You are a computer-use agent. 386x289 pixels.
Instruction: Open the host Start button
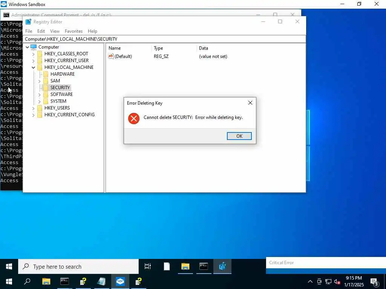pyautogui.click(x=9, y=281)
